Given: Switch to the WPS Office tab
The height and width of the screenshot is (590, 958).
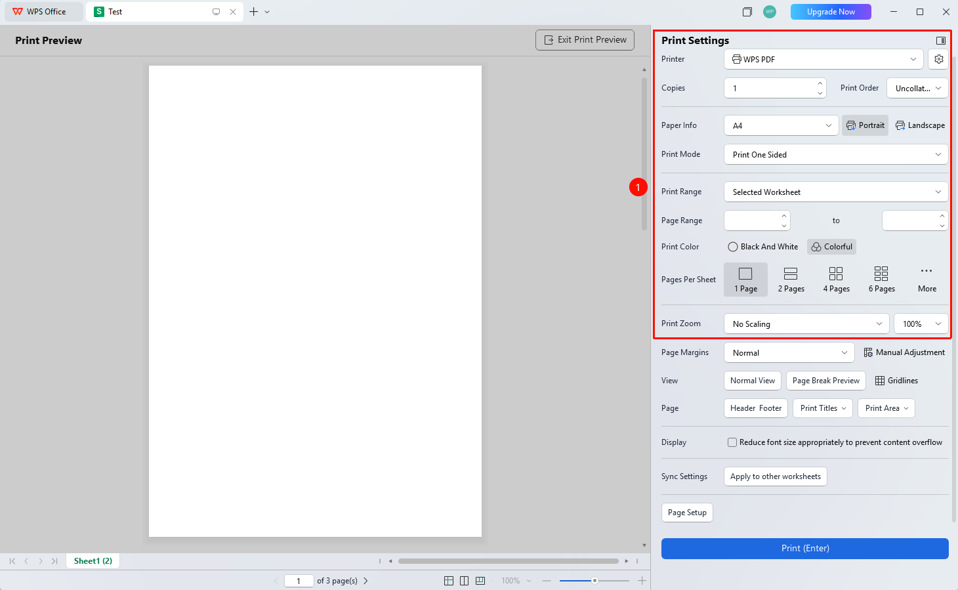Looking at the screenshot, I should (43, 12).
